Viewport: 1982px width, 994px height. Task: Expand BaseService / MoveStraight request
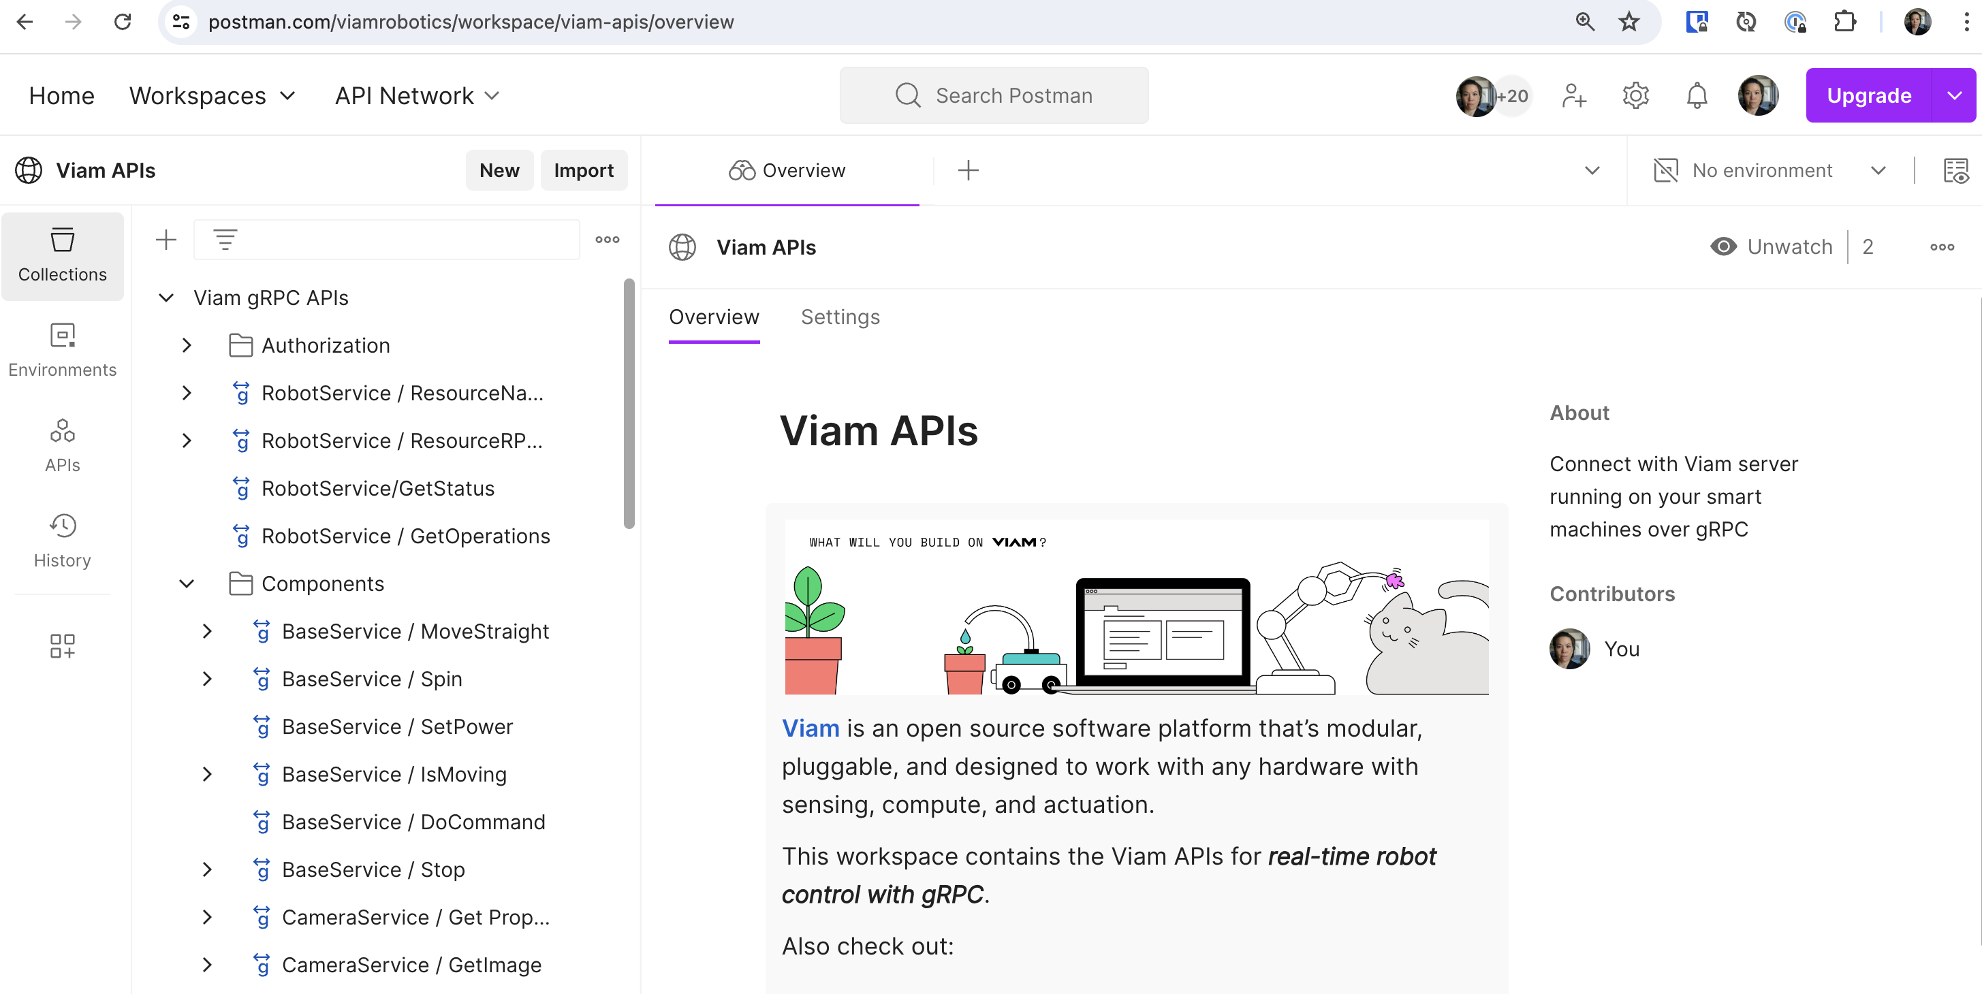click(207, 632)
